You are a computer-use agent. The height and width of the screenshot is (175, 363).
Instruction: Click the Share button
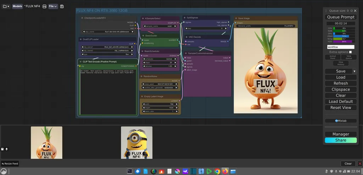pyautogui.click(x=341, y=140)
